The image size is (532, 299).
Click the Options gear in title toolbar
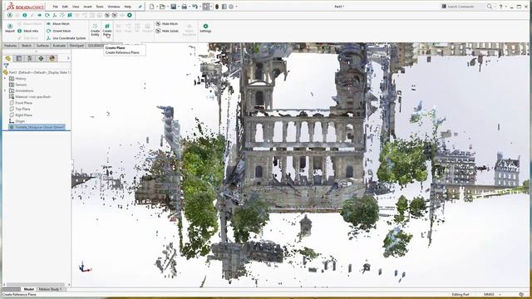231,7
